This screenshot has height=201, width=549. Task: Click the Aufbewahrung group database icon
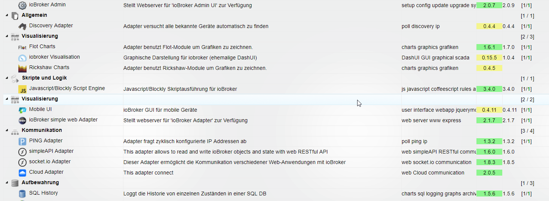pos(15,183)
